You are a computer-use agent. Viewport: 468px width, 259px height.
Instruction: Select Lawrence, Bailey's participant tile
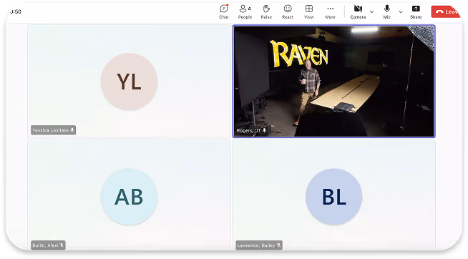(334, 195)
